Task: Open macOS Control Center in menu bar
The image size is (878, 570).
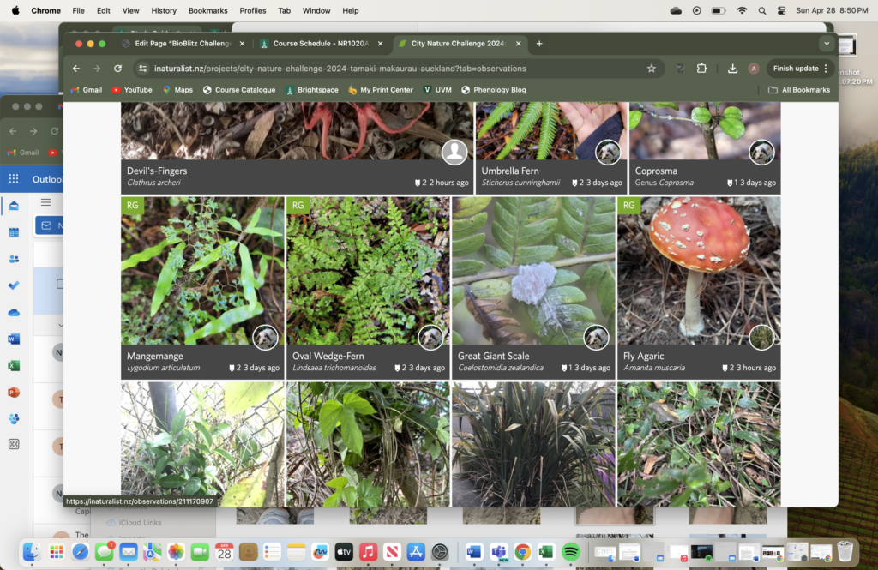Action: click(781, 10)
